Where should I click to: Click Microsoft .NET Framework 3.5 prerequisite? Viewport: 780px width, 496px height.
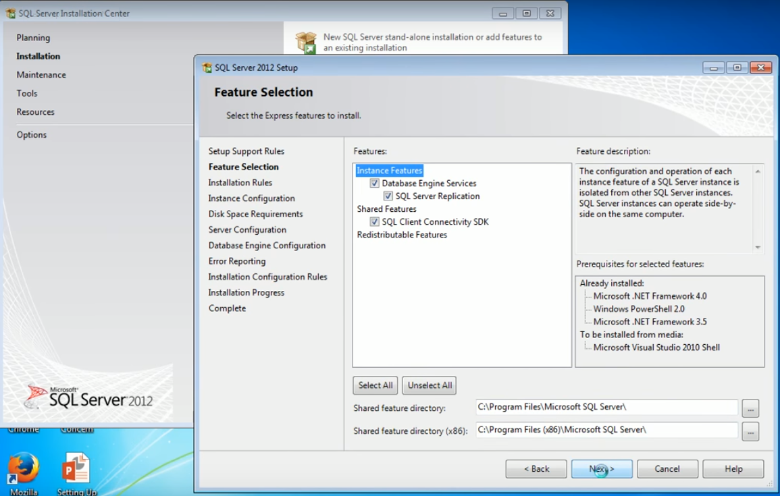tap(650, 322)
